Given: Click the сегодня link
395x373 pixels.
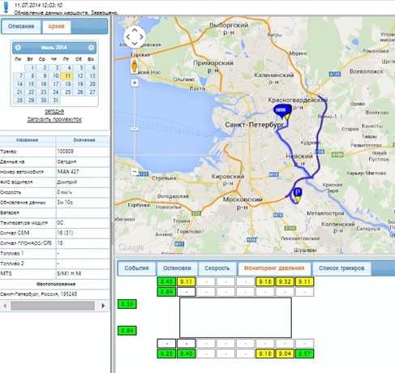Looking at the screenshot, I should (x=54, y=111).
